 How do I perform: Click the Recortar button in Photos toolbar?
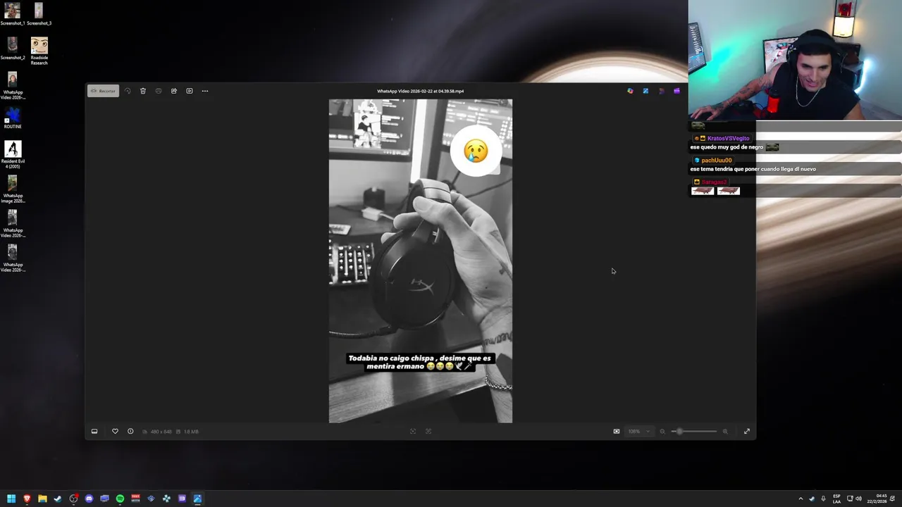point(103,91)
